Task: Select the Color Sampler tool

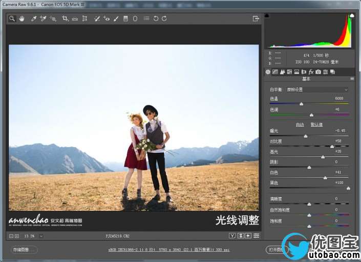Action: pyautogui.click(x=43, y=19)
